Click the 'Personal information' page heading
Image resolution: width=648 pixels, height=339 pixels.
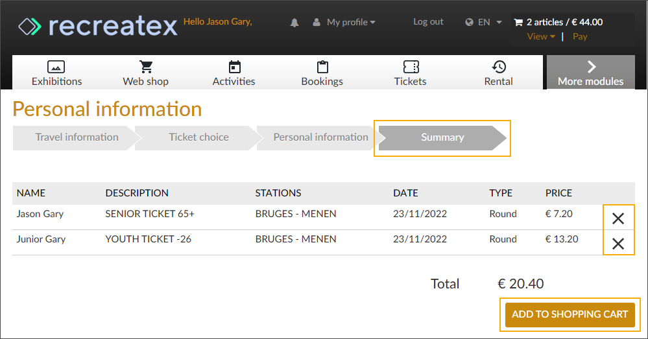(x=108, y=110)
